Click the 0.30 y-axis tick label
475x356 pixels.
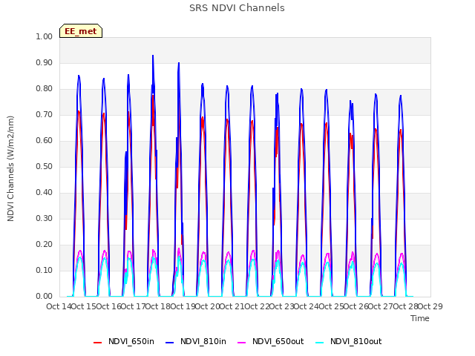pyautogui.click(x=45, y=218)
